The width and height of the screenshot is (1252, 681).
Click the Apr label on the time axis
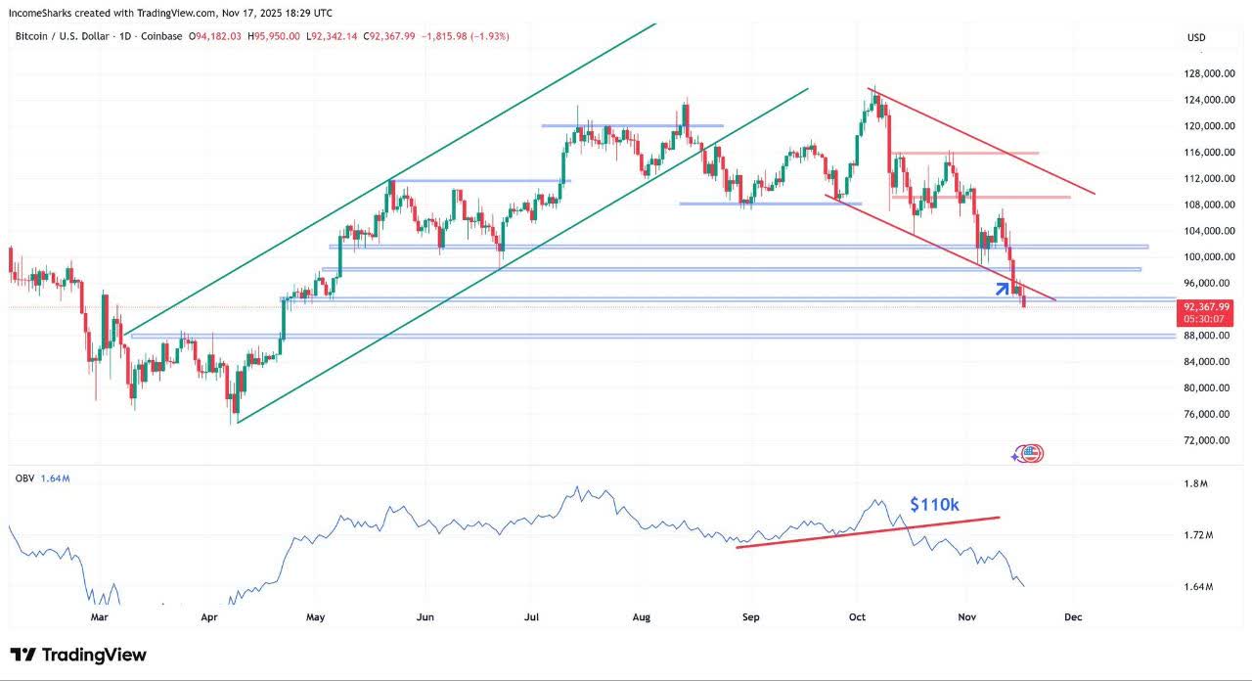point(207,617)
